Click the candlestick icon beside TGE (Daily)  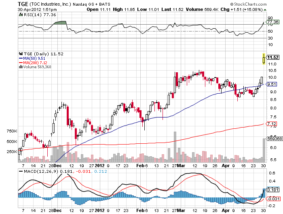21,54
